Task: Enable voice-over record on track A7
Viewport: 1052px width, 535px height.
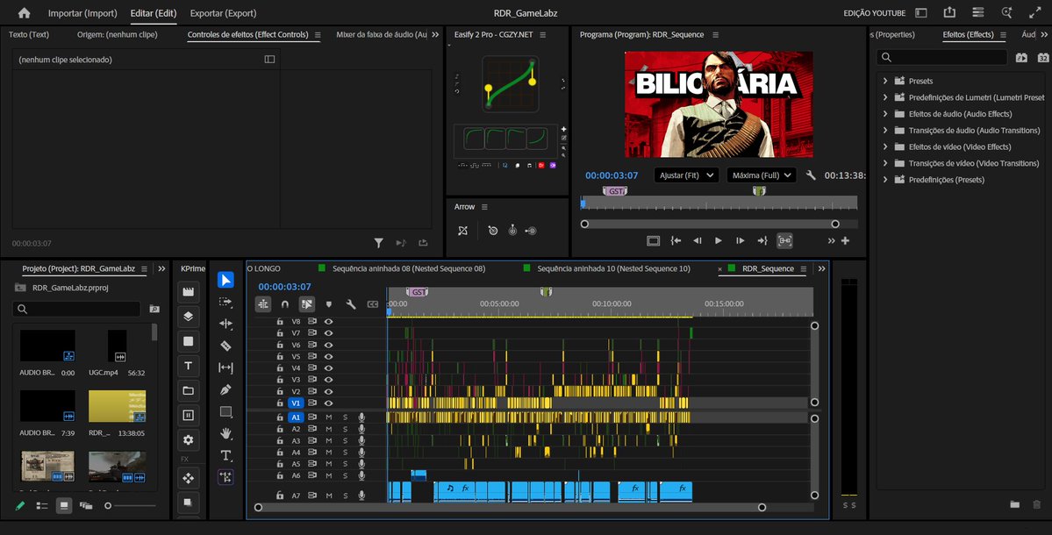Action: [x=361, y=496]
